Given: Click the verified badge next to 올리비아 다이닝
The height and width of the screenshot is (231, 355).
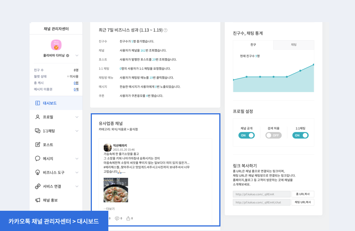Looking at the screenshot, I should 67,55.
